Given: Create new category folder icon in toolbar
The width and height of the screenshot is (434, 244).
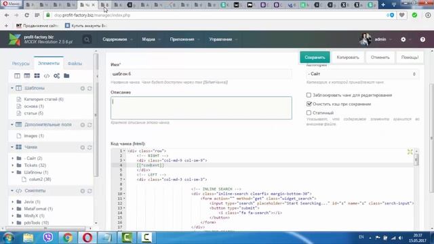Looking at the screenshot, I should (x=66, y=76).
